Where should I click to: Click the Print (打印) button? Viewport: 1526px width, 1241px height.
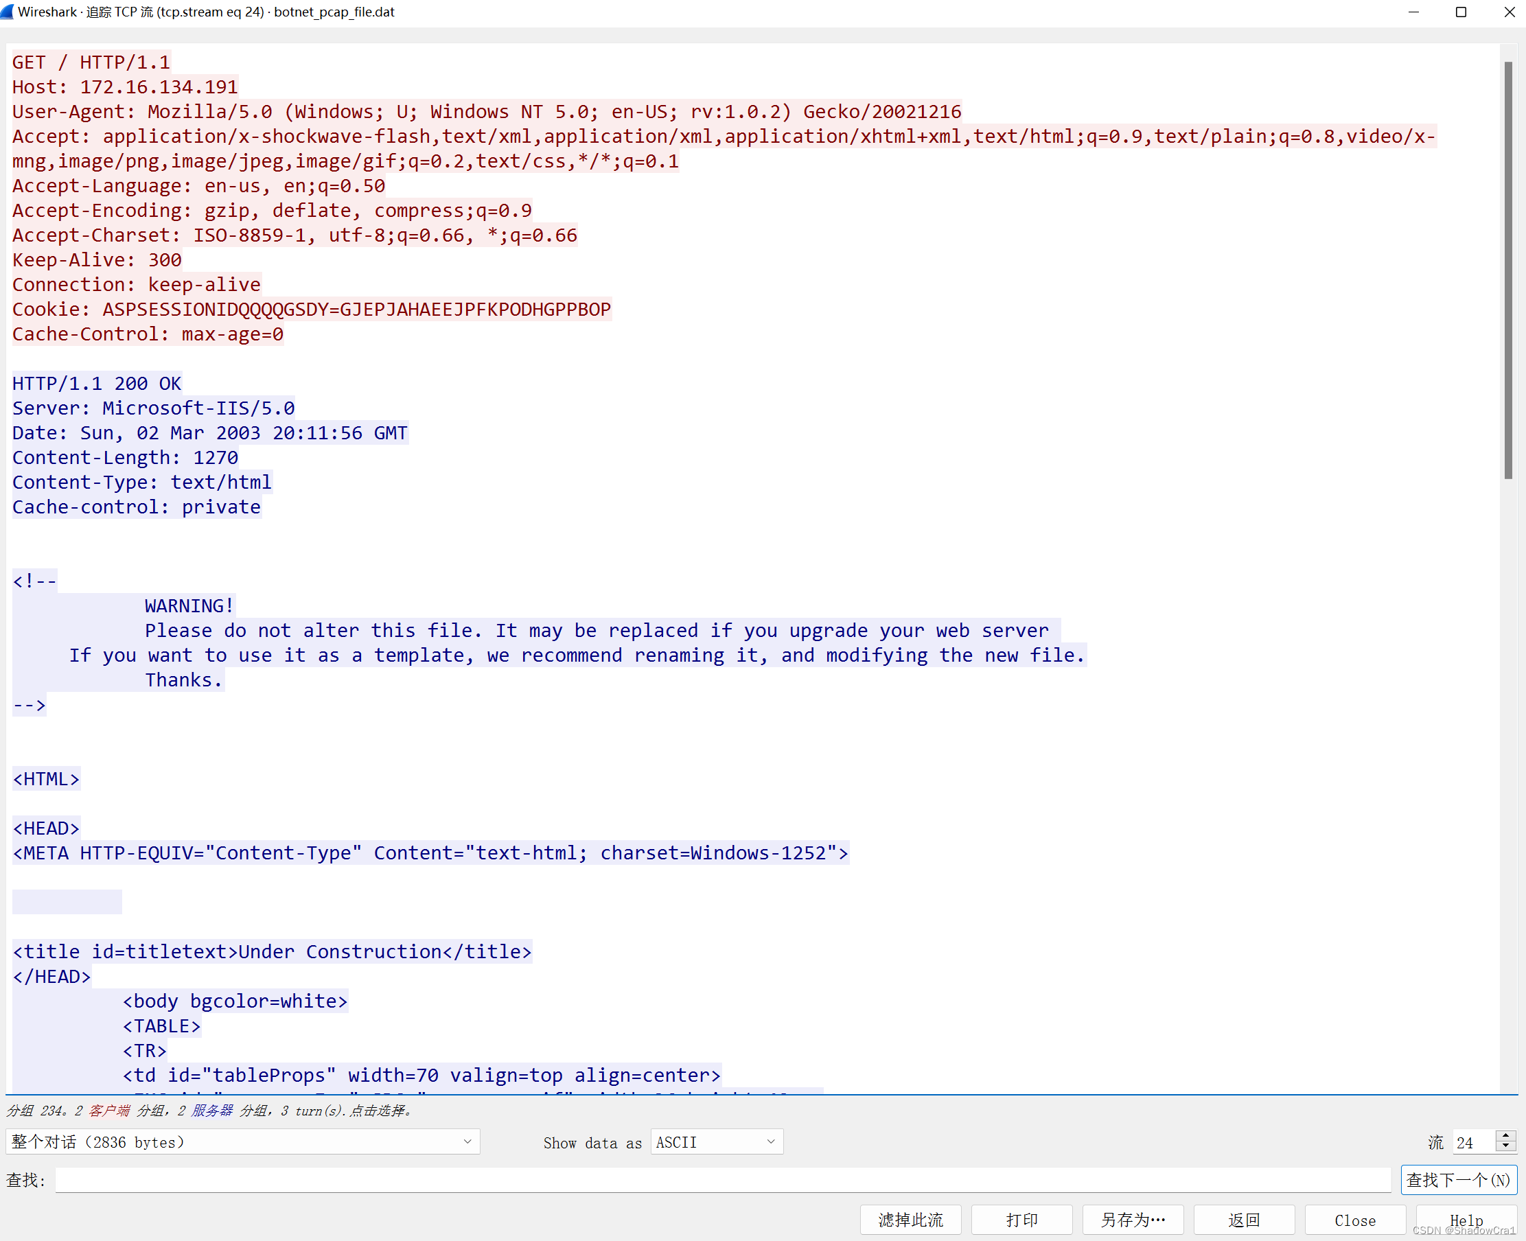point(1022,1220)
